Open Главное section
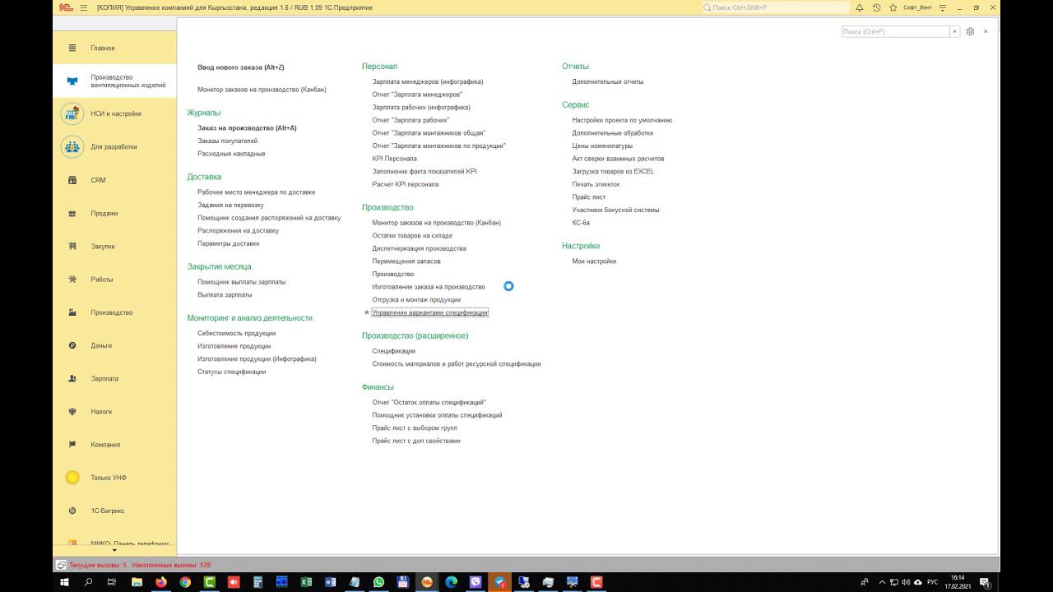 pos(115,48)
